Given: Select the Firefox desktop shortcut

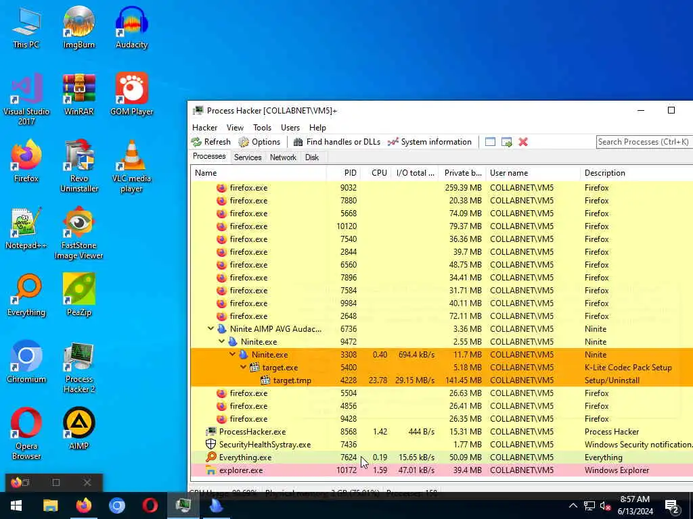Looking at the screenshot, I should (x=26, y=161).
